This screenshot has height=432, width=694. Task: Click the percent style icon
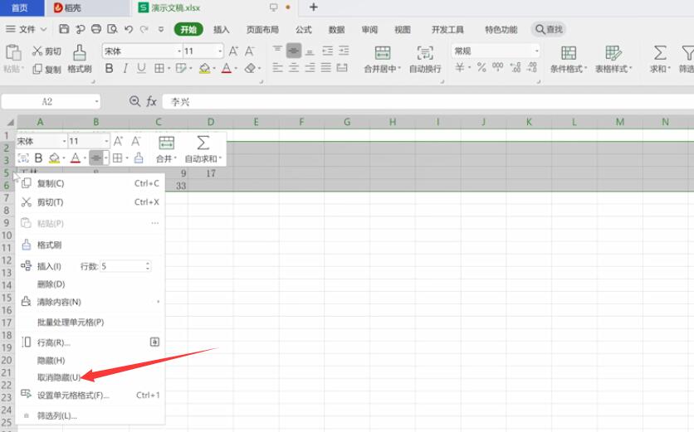[x=481, y=68]
